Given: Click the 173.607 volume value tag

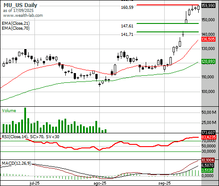Looking at the screenshot, I should coord(208,132).
